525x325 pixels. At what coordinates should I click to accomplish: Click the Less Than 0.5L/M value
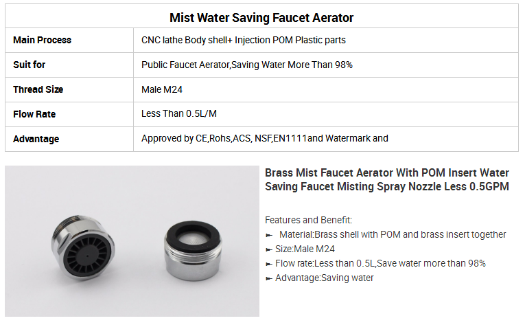tap(179, 113)
